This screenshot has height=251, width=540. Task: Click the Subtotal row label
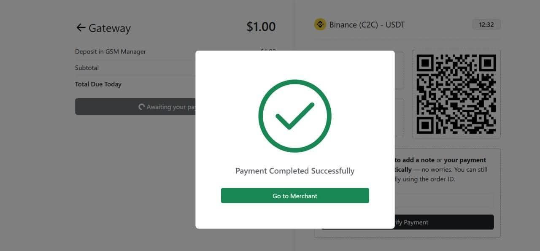click(87, 67)
